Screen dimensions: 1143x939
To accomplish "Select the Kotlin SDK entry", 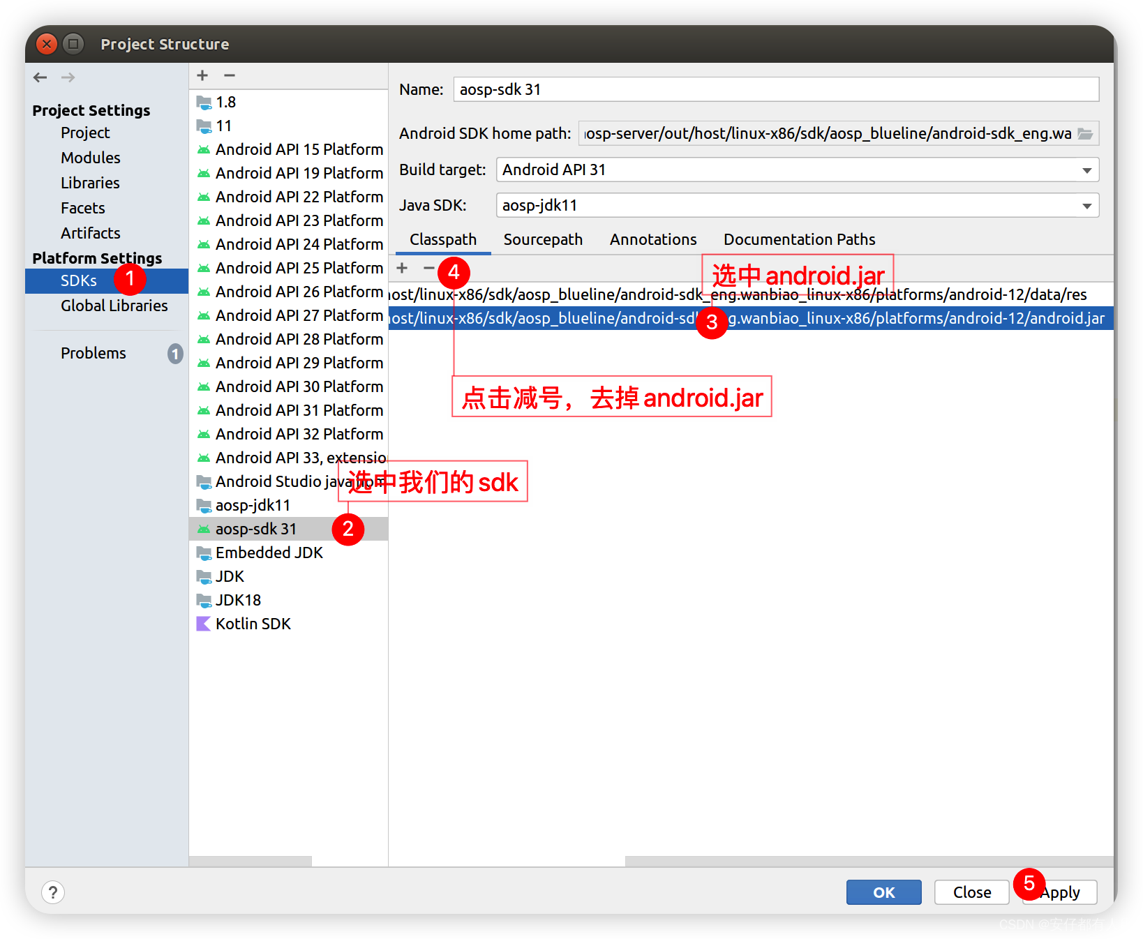I will tap(288, 624).
